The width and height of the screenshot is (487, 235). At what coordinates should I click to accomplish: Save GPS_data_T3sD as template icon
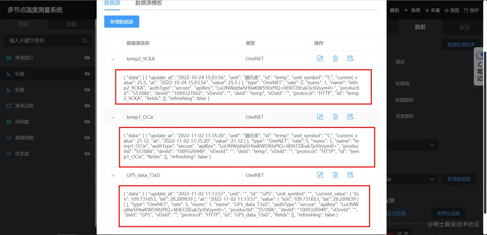(x=350, y=175)
